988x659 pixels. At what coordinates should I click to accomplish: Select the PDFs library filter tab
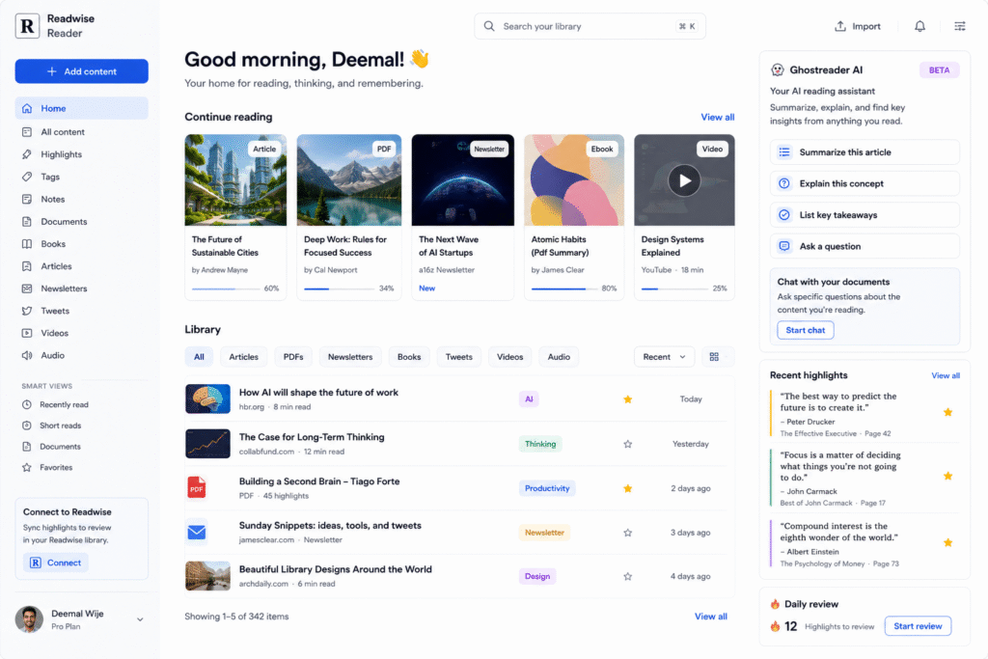point(293,357)
